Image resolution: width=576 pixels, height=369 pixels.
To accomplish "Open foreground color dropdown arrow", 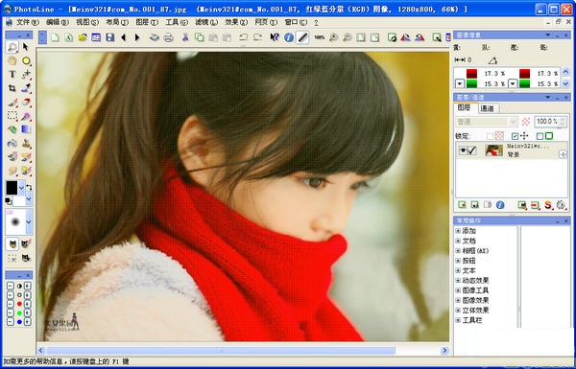I will (x=21, y=188).
